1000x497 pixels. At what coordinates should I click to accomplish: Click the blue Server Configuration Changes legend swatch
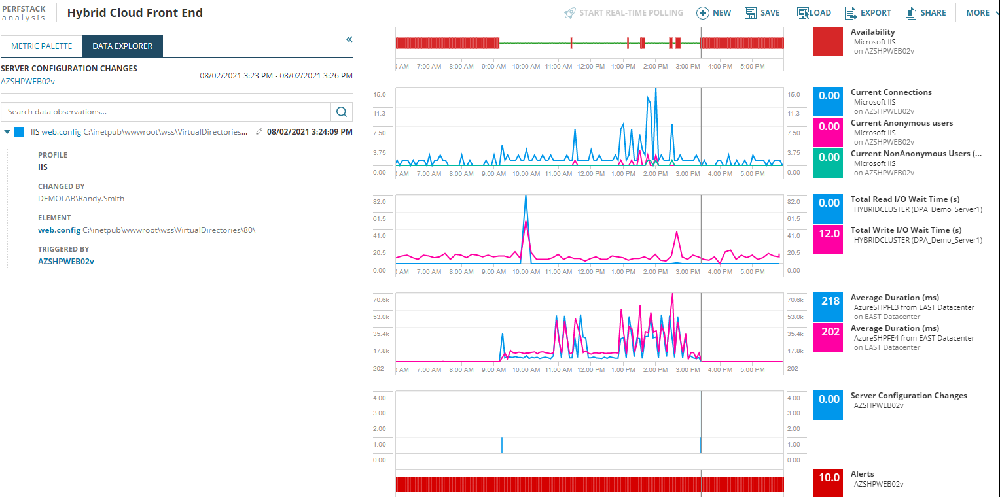[x=829, y=405]
